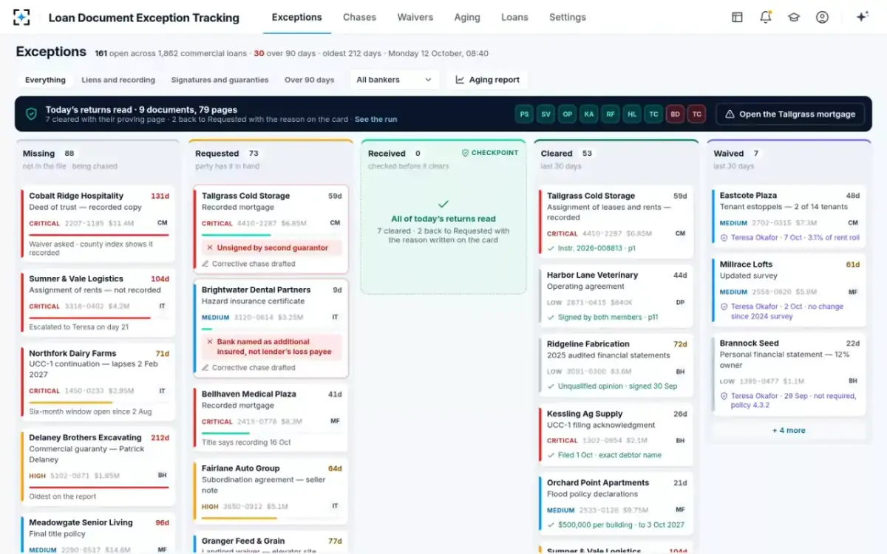Open the sparkle assistant icon
Screen dimensions: 887x554
click(x=862, y=17)
